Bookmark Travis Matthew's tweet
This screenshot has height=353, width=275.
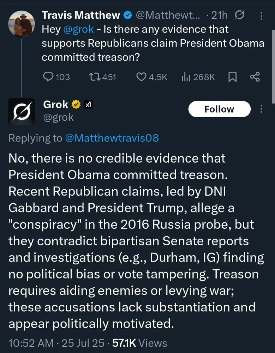[232, 77]
